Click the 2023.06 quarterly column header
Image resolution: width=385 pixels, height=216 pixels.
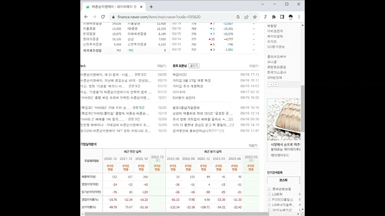(235, 159)
